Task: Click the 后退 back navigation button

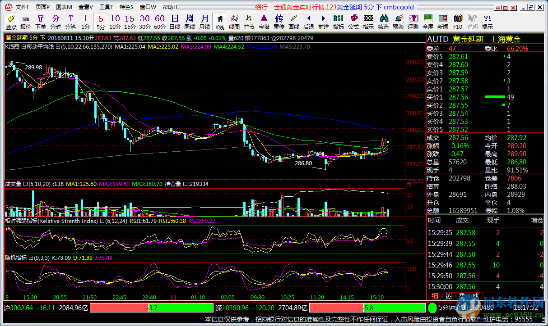Action: point(309,21)
